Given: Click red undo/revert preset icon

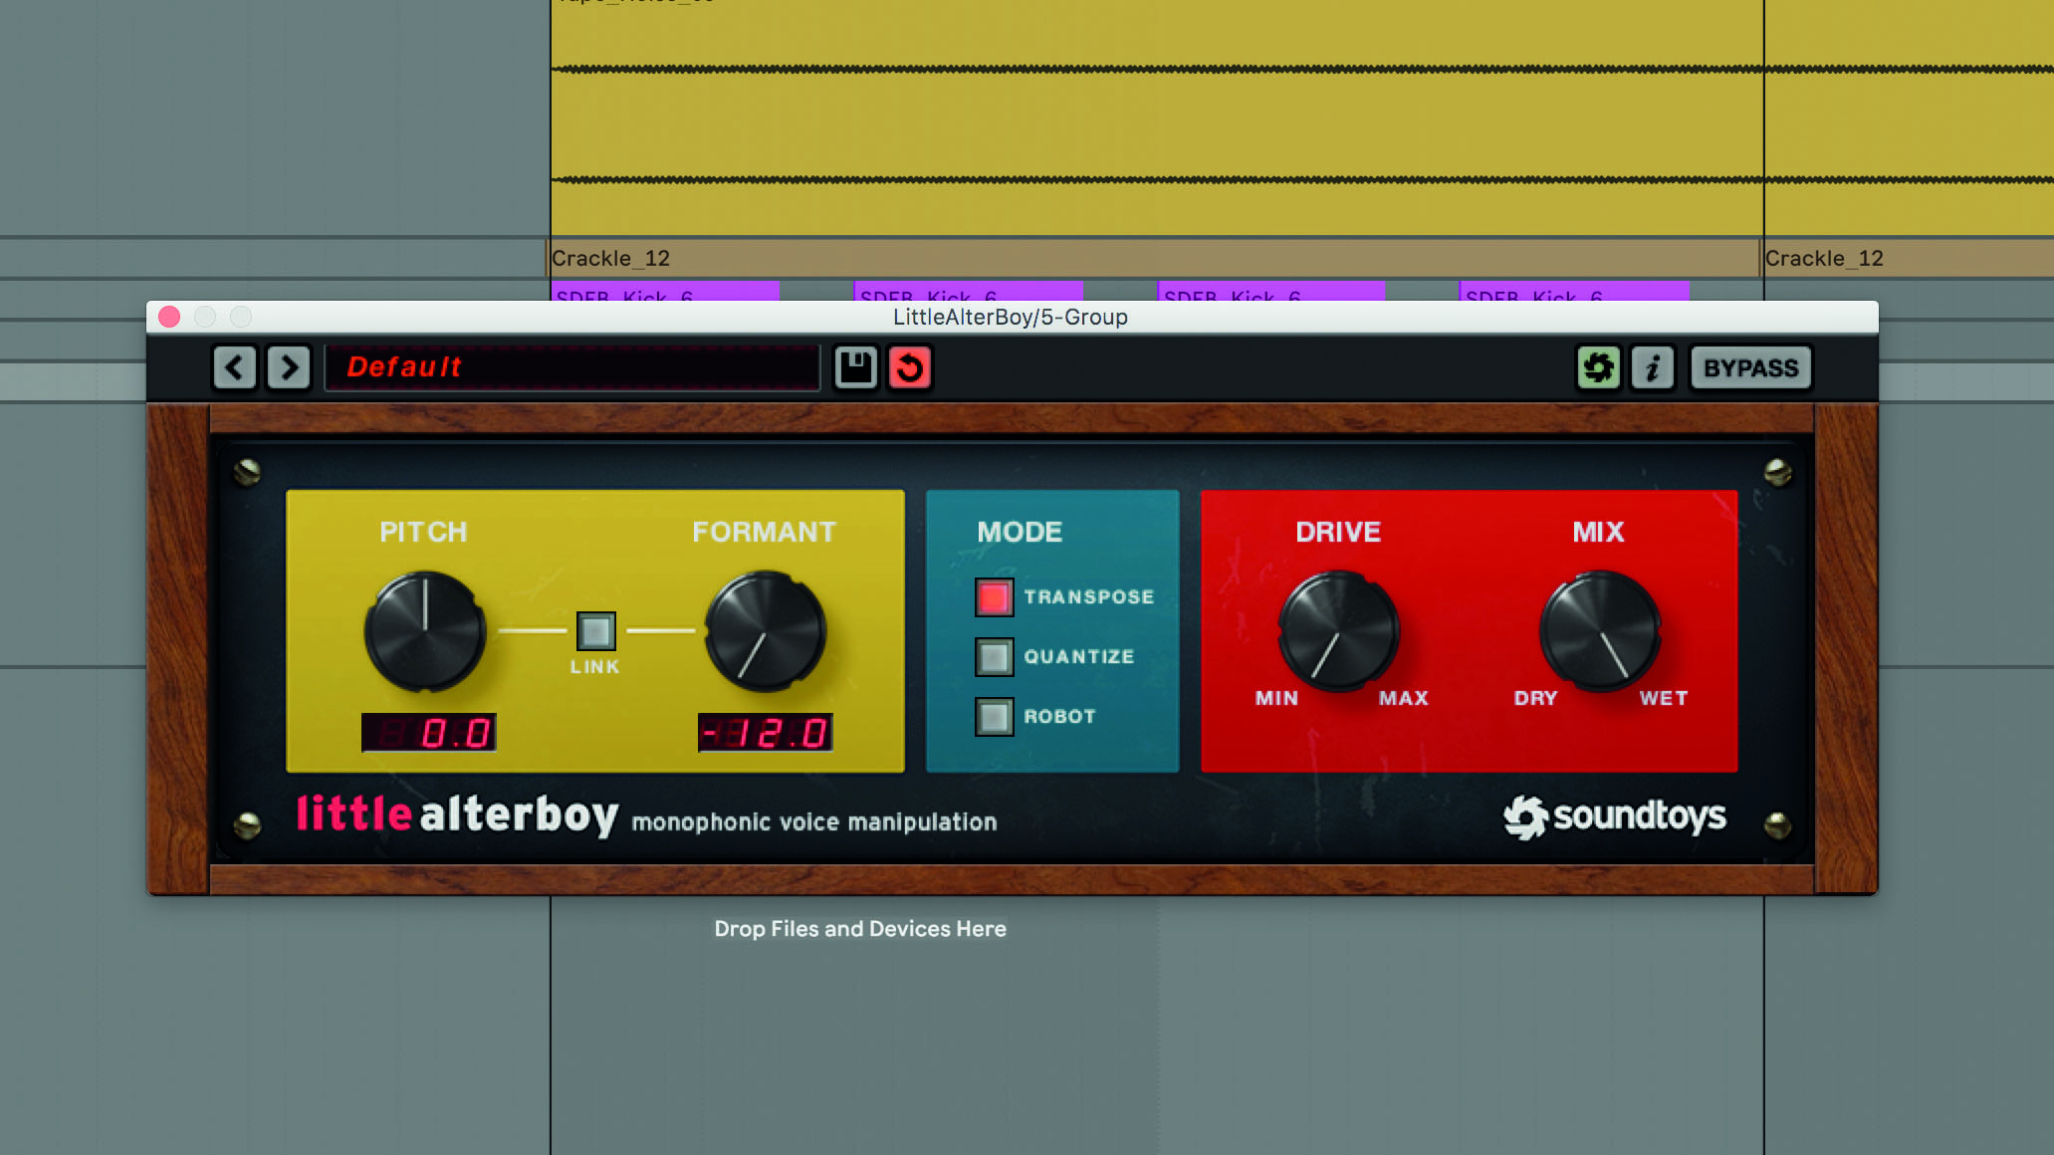Looking at the screenshot, I should click(x=910, y=367).
